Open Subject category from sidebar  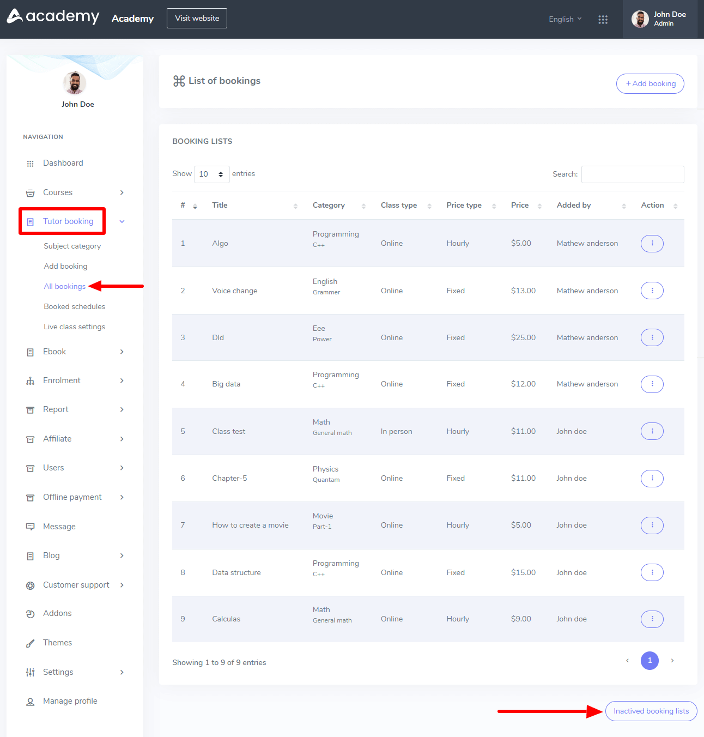point(72,246)
